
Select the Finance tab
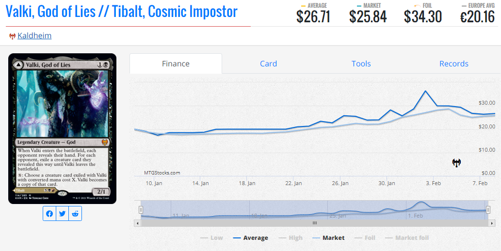(x=176, y=64)
